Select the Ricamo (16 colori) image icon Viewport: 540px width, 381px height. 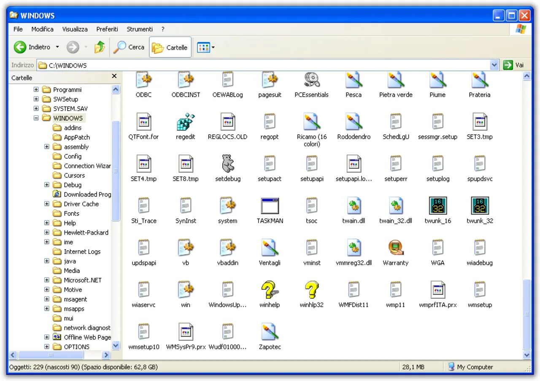coord(312,122)
